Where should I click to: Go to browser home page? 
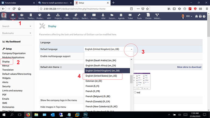tap(19, 9)
